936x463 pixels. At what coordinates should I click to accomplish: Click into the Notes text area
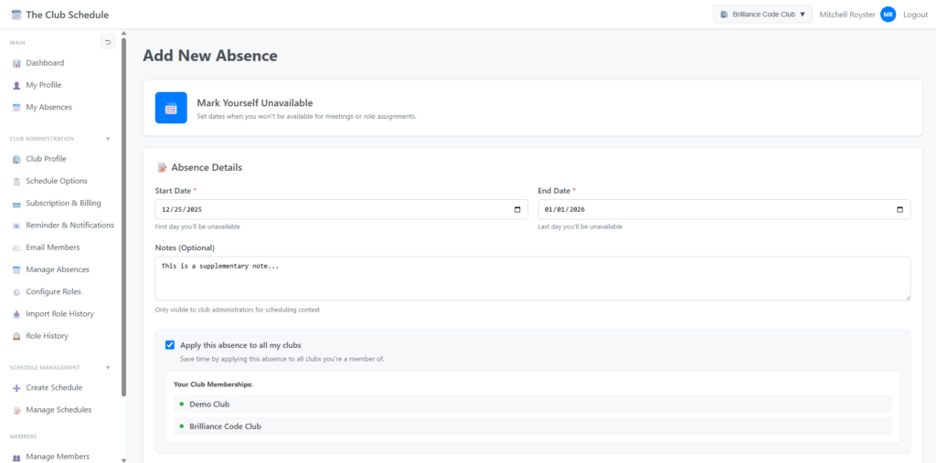(x=532, y=278)
